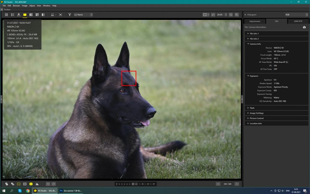Open the before-and-after comparison view
This screenshot has width=310, height=194.
click(43, 15)
